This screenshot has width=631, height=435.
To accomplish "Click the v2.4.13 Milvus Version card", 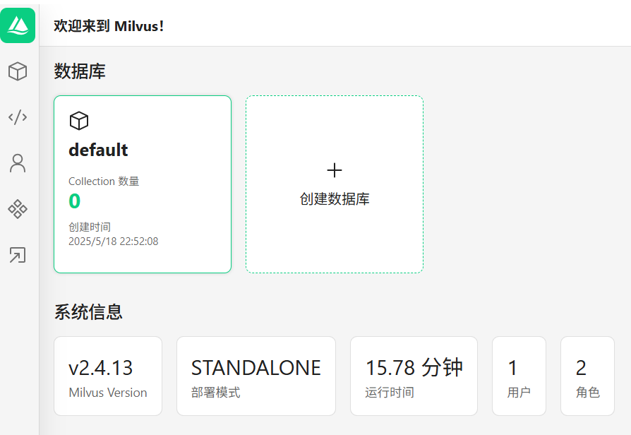I will tap(108, 376).
